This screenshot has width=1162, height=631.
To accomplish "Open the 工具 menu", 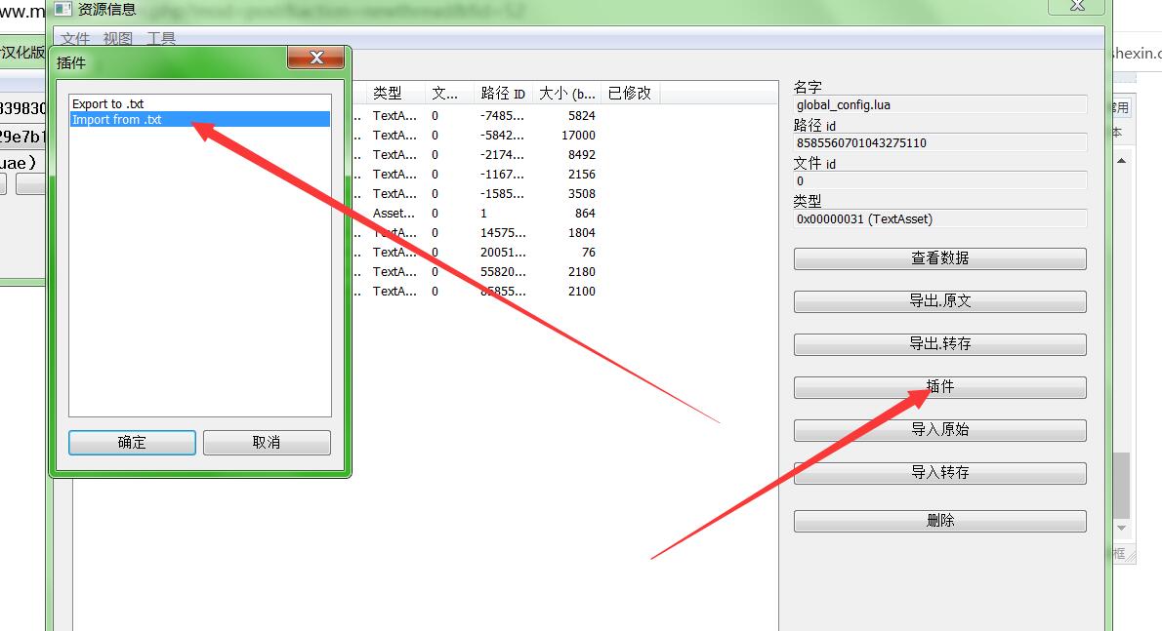I will click(x=161, y=39).
